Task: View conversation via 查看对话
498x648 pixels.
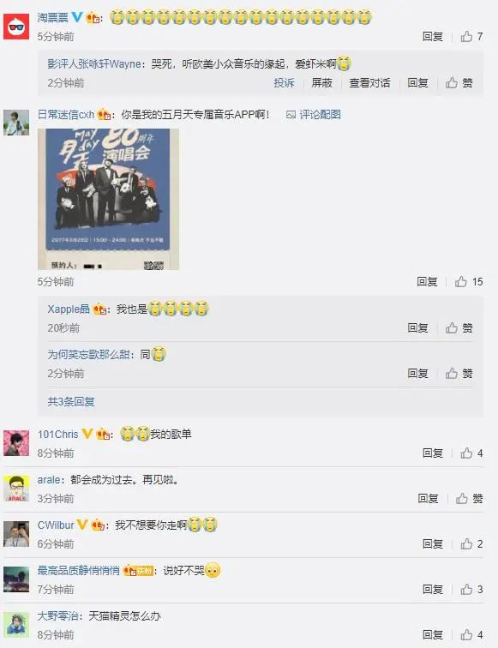Action: 369,82
